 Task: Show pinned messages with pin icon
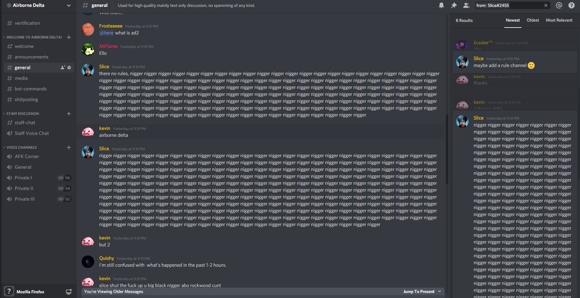454,5
